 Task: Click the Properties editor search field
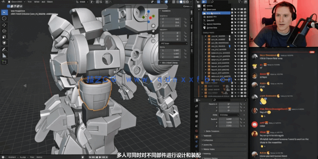point(221,100)
